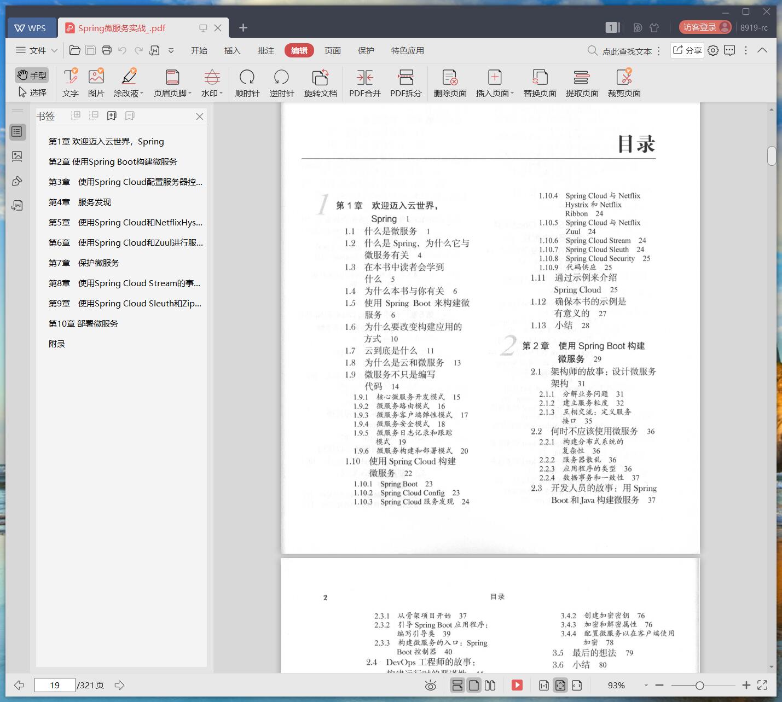Click the undo arrow icon

[123, 50]
